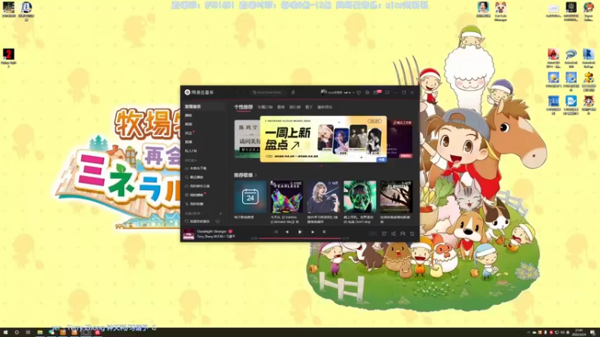This screenshot has width=600, height=337.
Task: Click the music search input field
Action: tap(269, 92)
